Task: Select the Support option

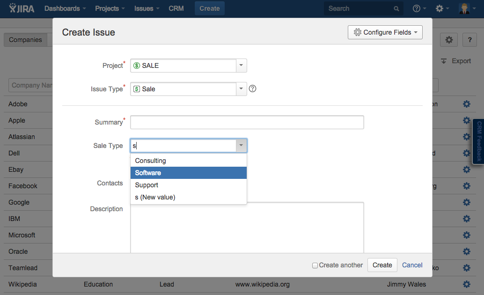Action: tap(188, 185)
